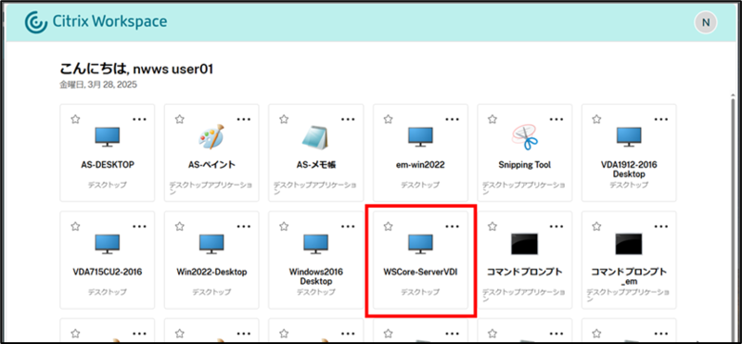Favorite VDA1912-2016 Desktop with its star

pos(597,120)
